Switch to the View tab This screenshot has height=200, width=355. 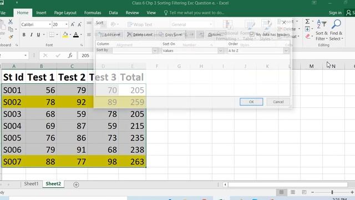(151, 13)
